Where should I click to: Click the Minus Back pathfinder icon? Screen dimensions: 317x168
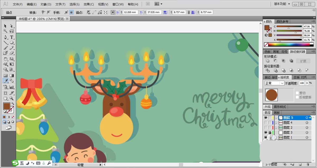(x=307, y=70)
